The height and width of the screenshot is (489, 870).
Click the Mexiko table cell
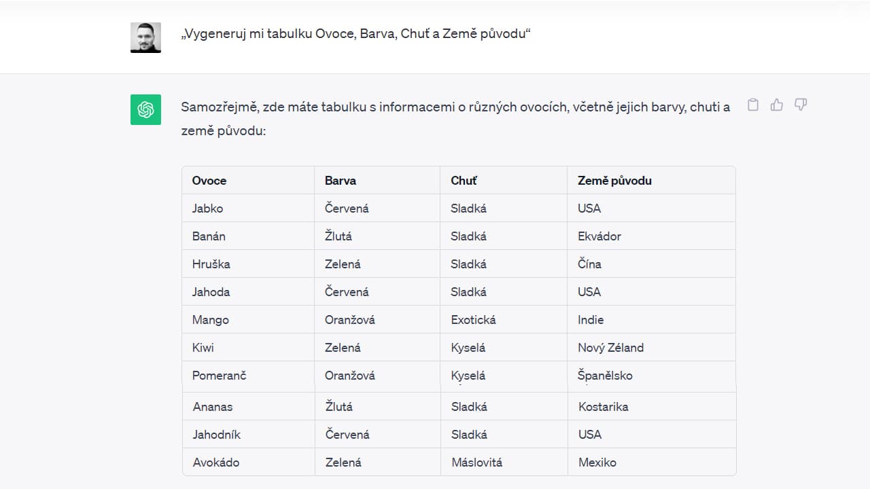597,463
